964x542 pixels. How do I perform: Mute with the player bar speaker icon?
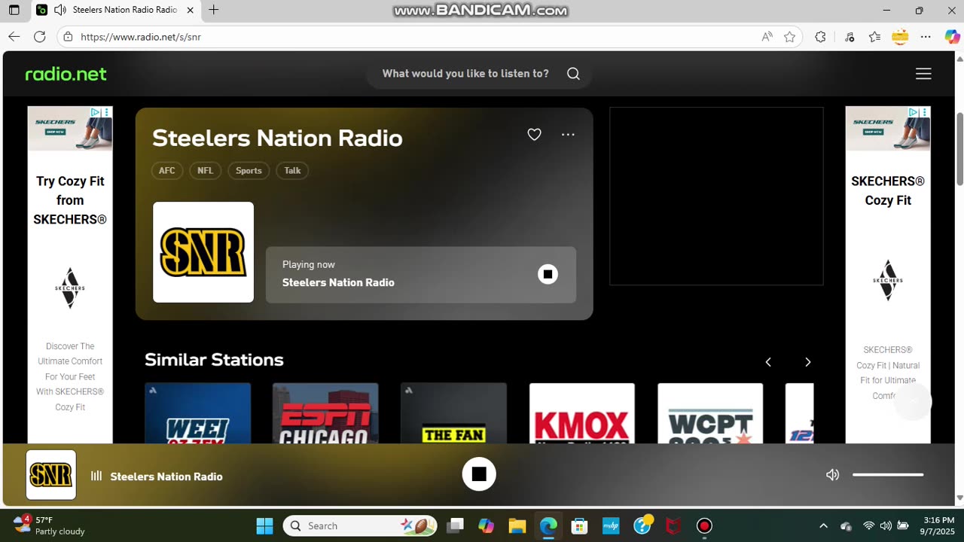(832, 475)
